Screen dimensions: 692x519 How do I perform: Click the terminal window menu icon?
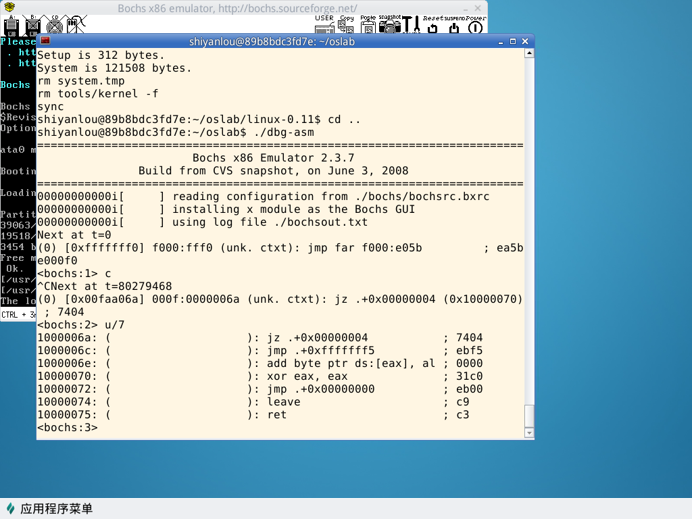pos(45,41)
